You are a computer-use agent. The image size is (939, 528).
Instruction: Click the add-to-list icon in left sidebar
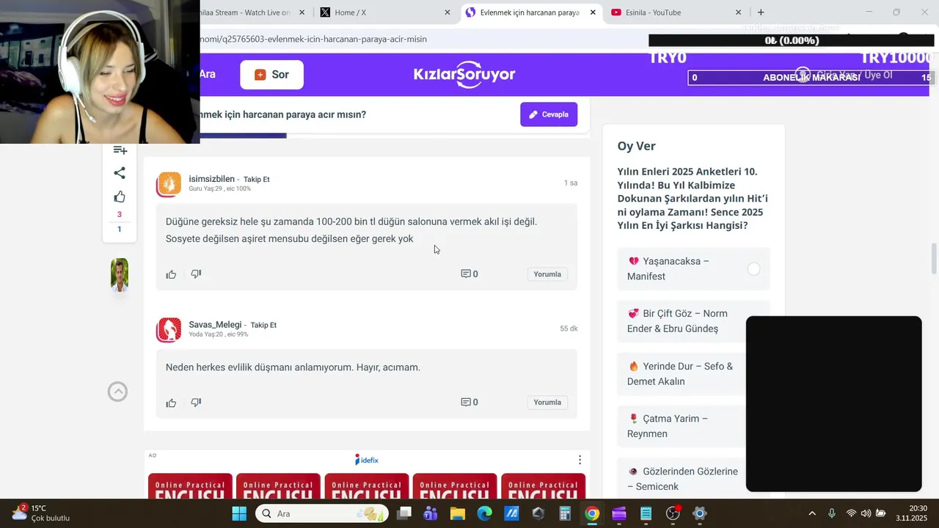pos(120,150)
